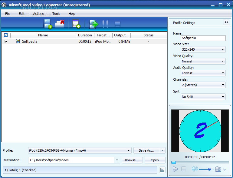
Task: Click the '1 (Total); 1 (Checked)' status text
Action: (x=21, y=170)
